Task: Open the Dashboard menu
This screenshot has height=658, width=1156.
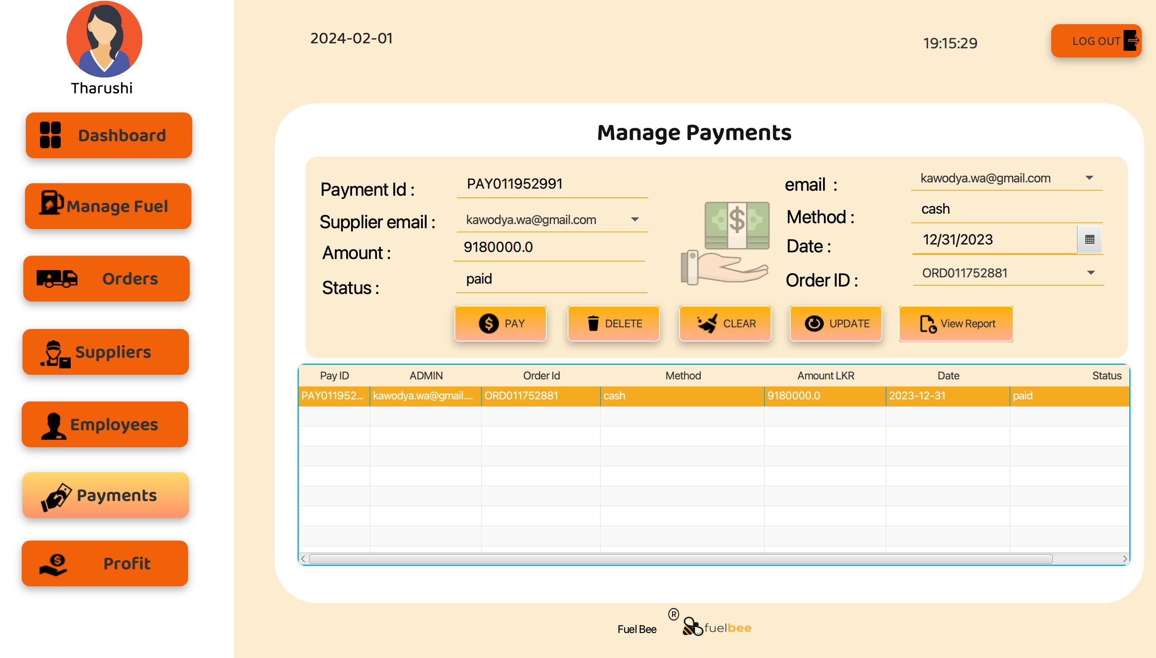Action: point(109,135)
